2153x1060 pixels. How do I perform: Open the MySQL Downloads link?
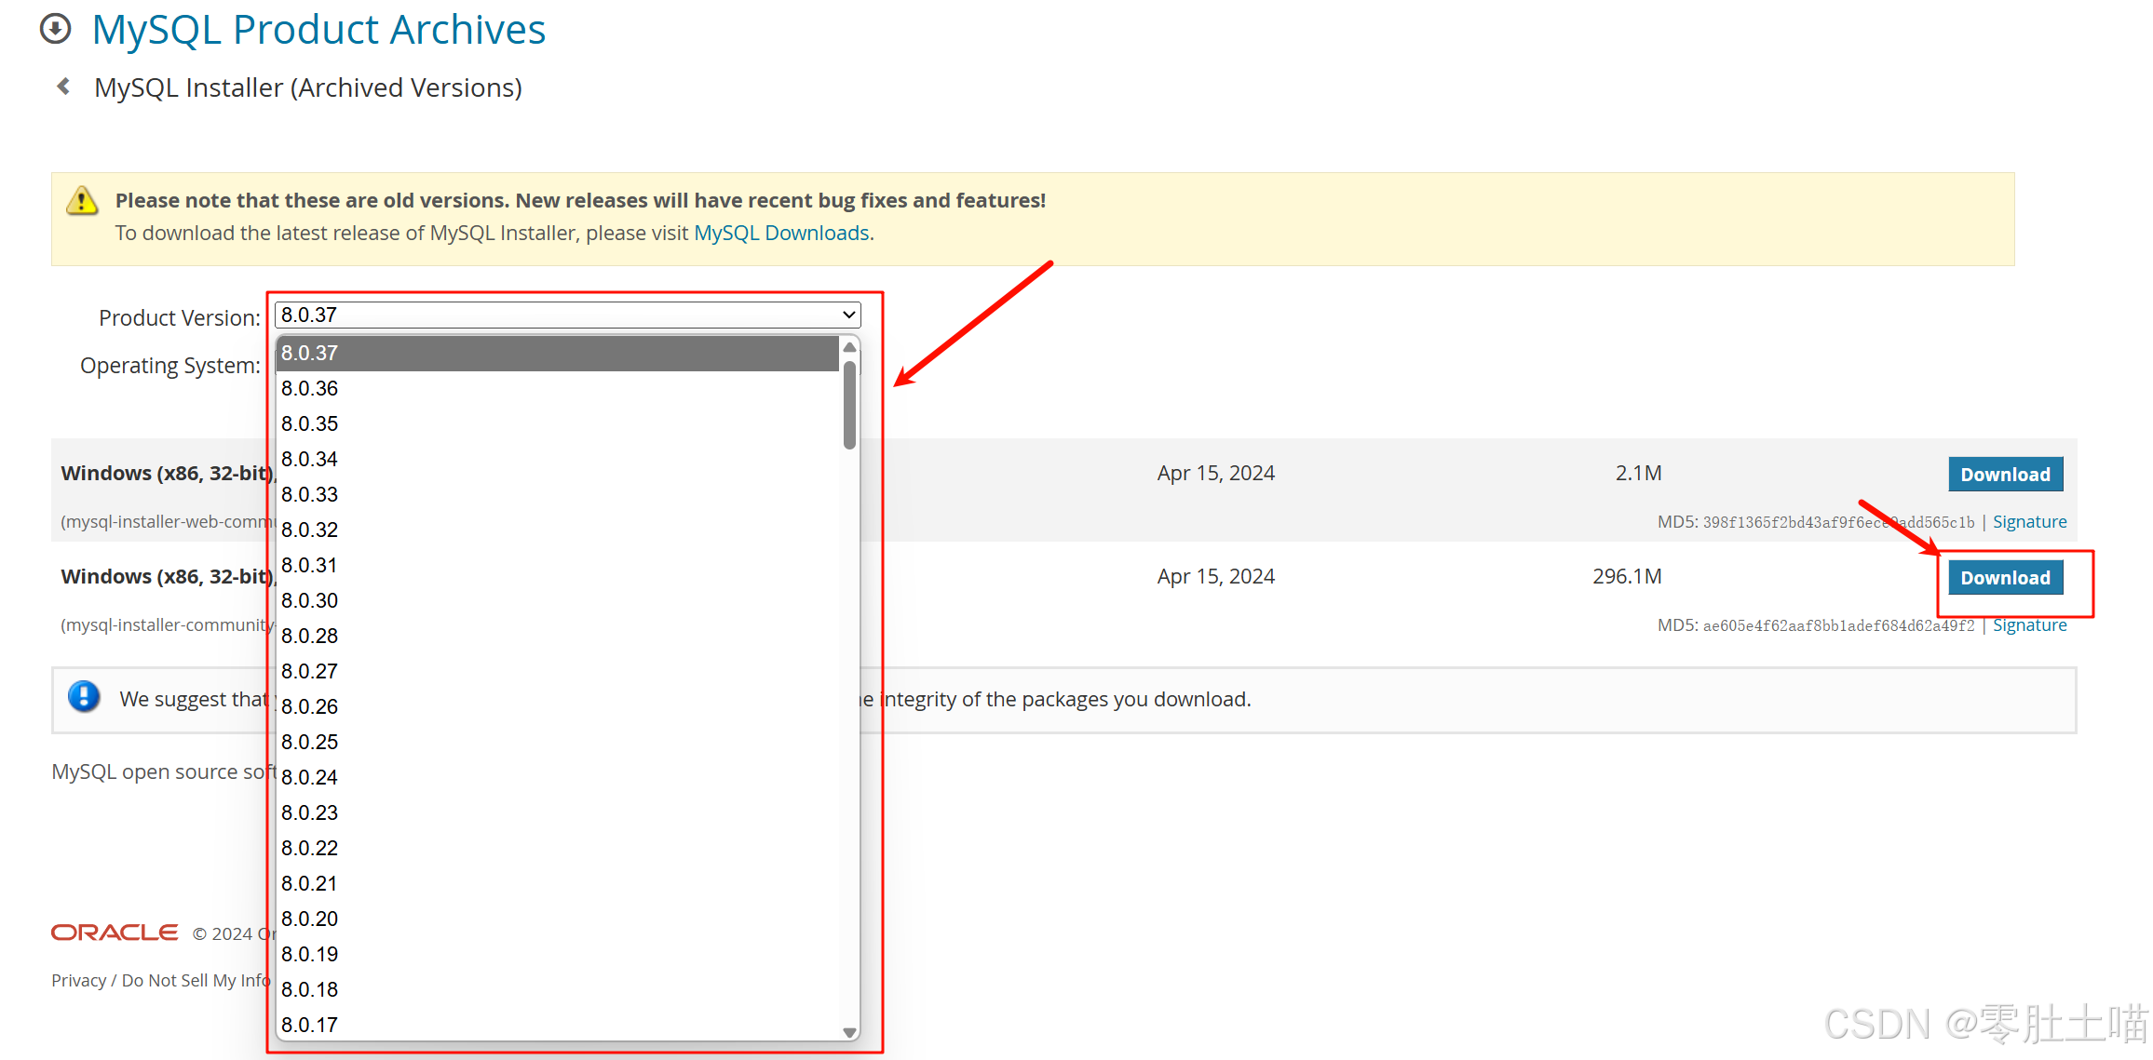[781, 233]
